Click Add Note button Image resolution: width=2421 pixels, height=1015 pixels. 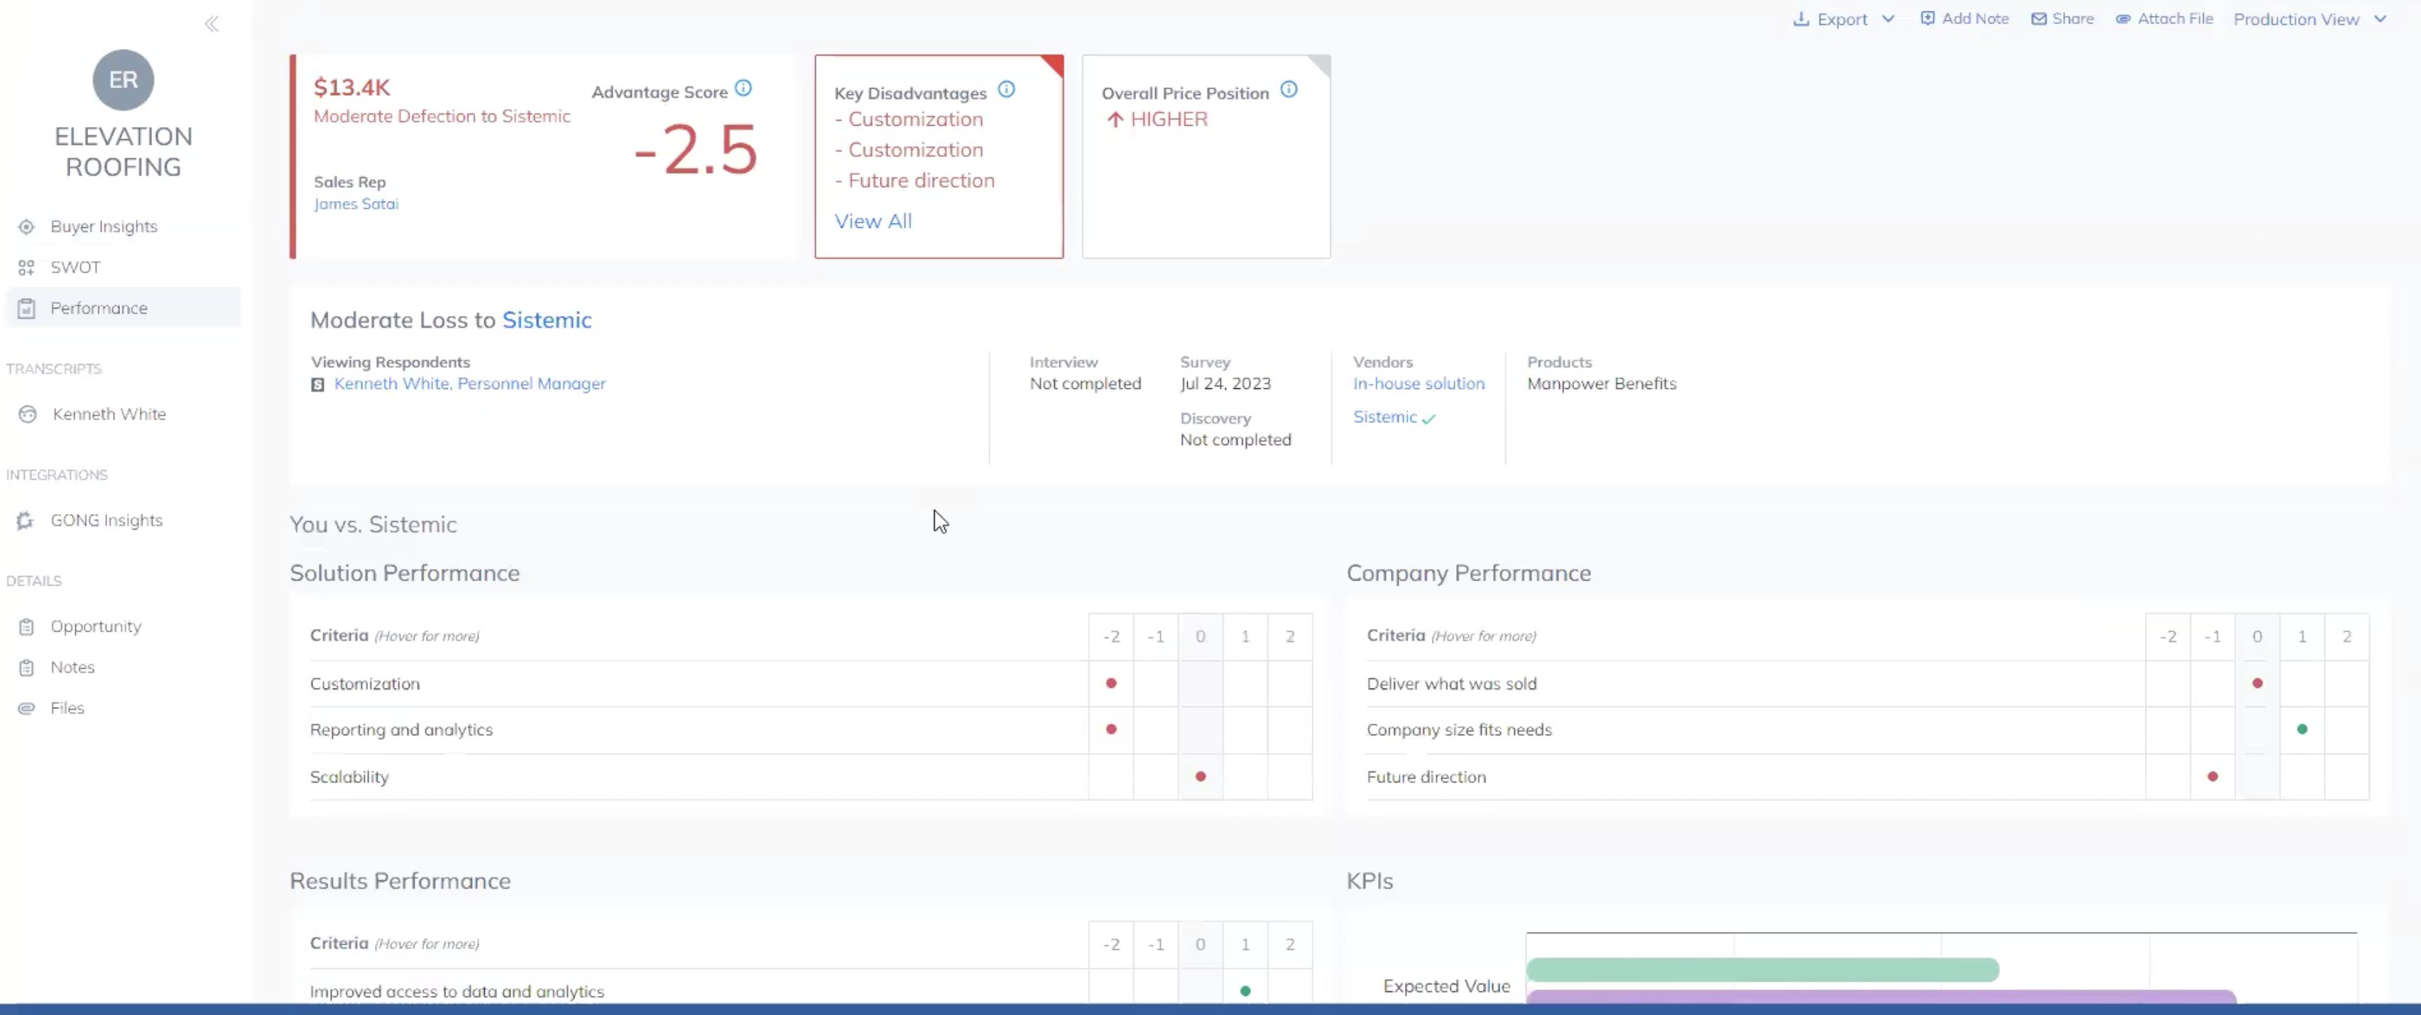[1964, 18]
